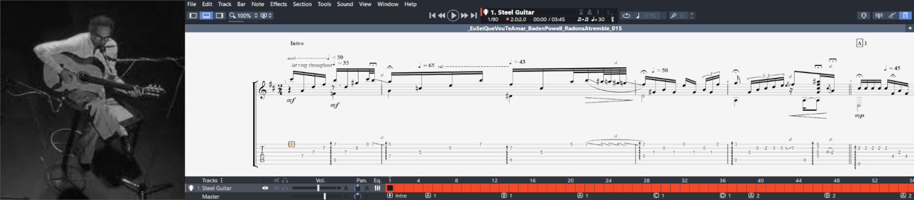Jump to the Intro section marker

click(397, 196)
